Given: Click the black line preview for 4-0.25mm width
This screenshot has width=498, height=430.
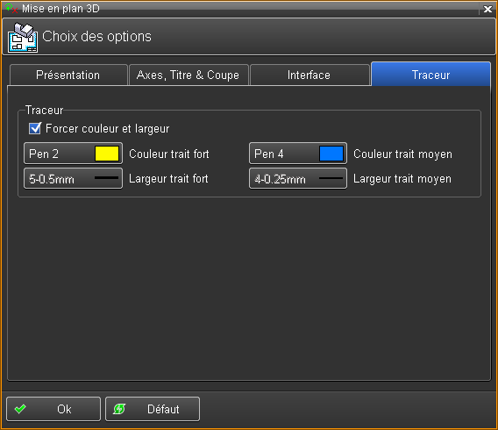Looking at the screenshot, I should pyautogui.click(x=331, y=178).
